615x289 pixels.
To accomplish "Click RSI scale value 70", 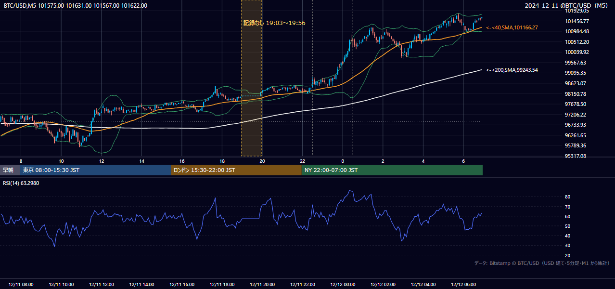I will 567,207.
